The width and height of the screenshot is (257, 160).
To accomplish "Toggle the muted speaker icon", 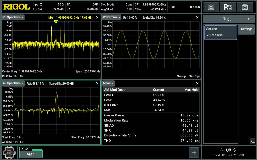I will (x=235, y=150).
